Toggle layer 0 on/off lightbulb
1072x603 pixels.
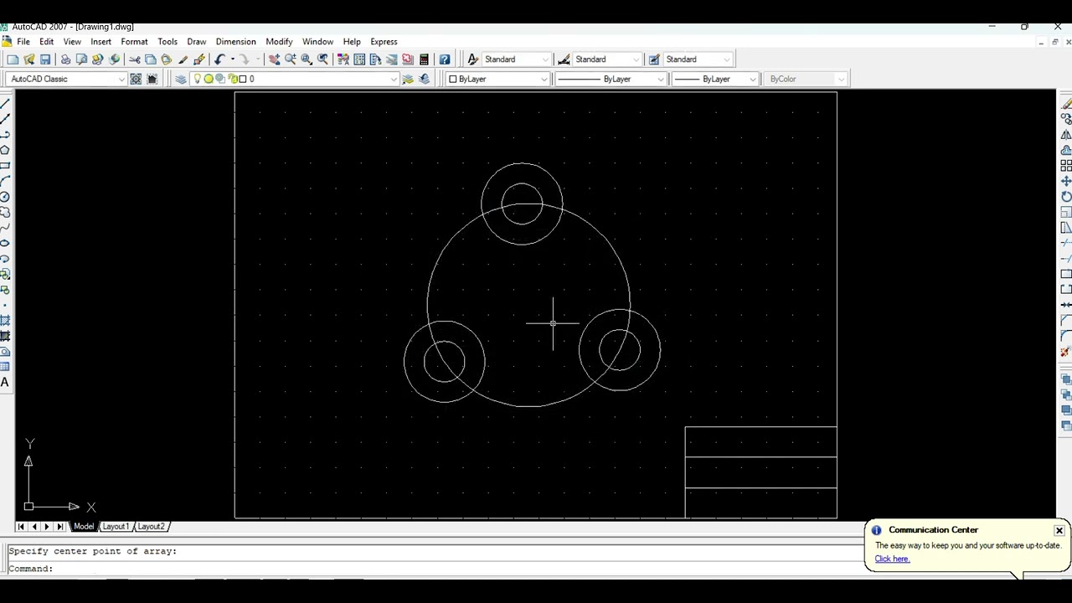(x=198, y=79)
